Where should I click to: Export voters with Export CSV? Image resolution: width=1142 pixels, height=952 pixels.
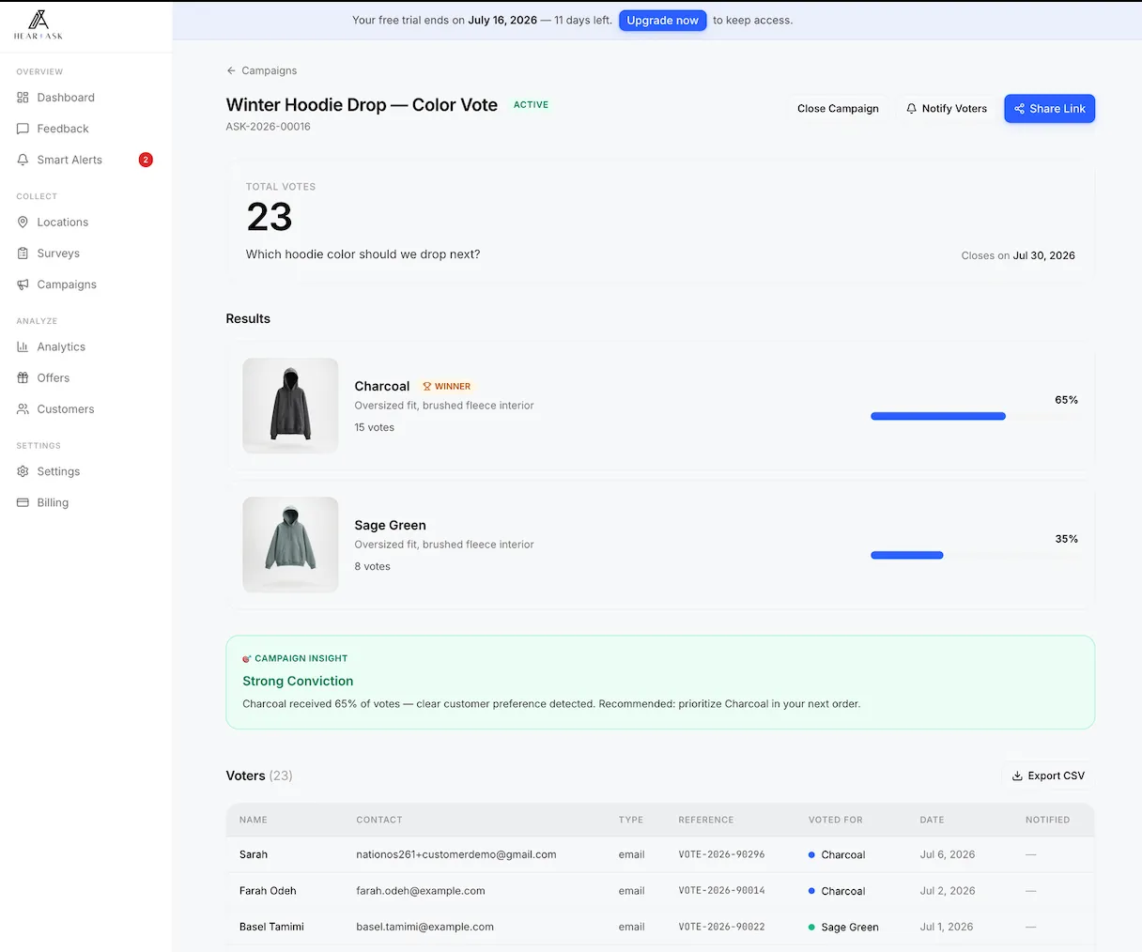coord(1048,775)
